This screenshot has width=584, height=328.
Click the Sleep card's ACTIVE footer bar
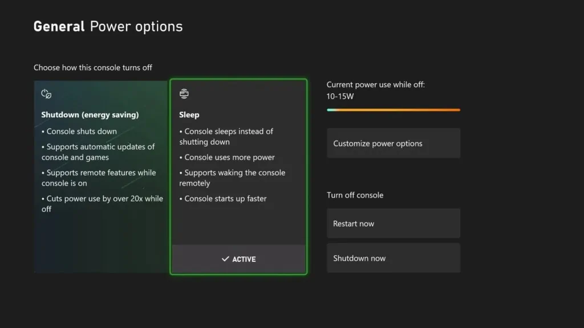(238, 259)
